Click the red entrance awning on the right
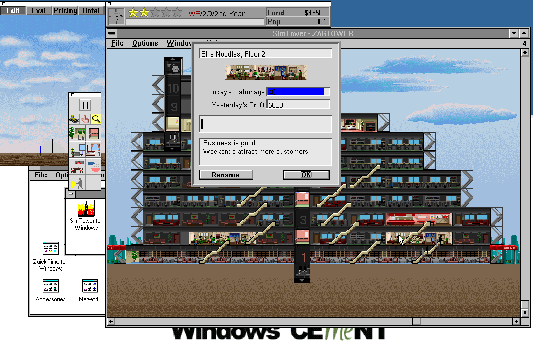533x349 pixels. (x=505, y=247)
